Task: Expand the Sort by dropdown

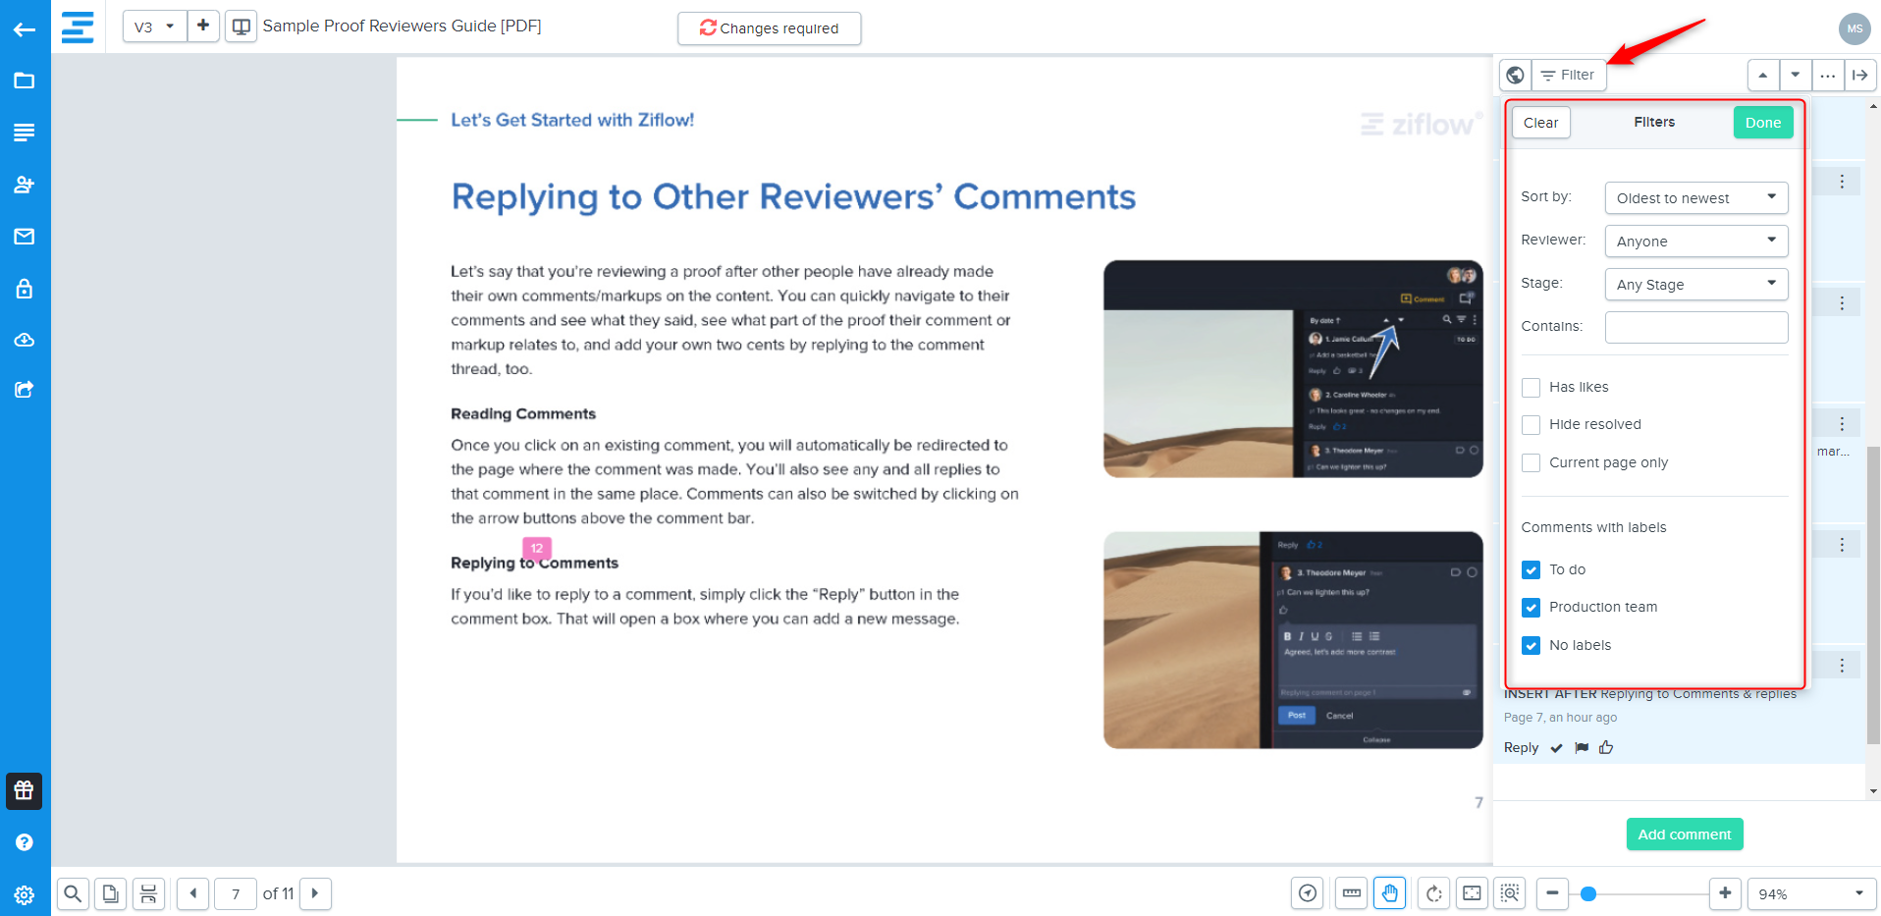Action: coord(1695,198)
